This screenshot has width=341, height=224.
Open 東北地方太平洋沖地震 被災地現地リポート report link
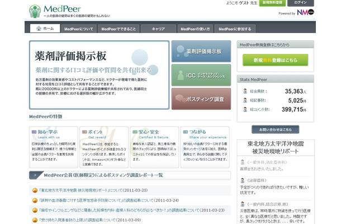(81, 190)
